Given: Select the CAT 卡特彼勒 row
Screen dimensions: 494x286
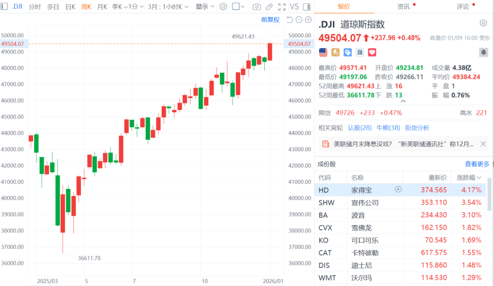Looking at the screenshot, I should [400, 252].
